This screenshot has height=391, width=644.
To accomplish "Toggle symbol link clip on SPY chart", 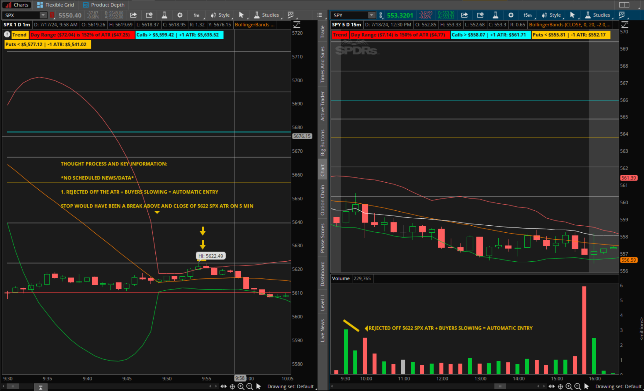I will pos(380,15).
